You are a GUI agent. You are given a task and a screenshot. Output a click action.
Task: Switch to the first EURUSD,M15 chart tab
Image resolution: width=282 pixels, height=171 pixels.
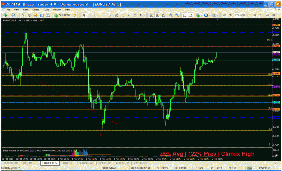coord(11,163)
